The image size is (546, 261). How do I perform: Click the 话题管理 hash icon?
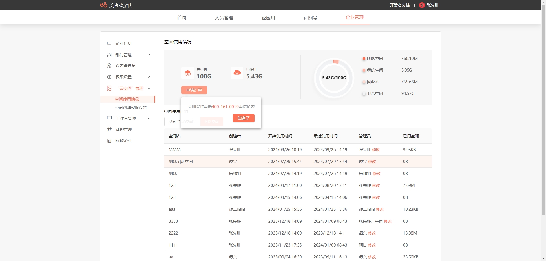coord(109,129)
